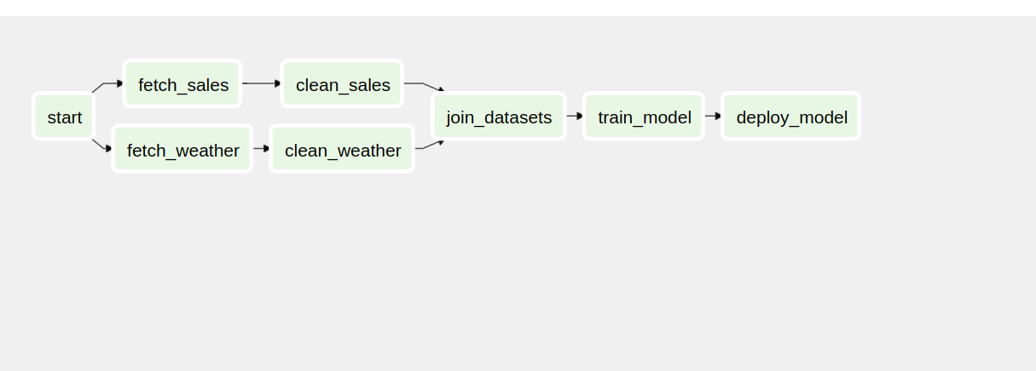Select the edge from train_model to deploy_model

pyautogui.click(x=713, y=116)
